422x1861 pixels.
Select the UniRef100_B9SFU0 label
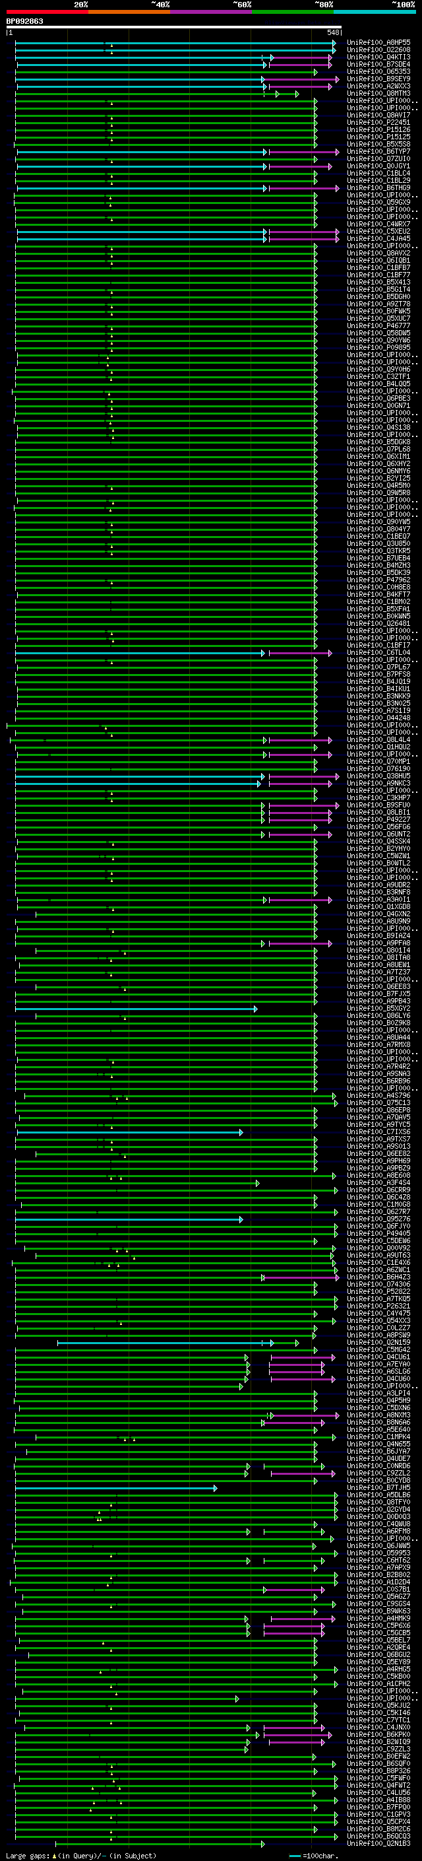point(378,805)
